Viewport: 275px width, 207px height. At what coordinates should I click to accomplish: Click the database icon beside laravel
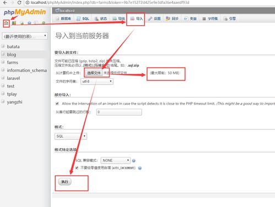click(x=3, y=78)
